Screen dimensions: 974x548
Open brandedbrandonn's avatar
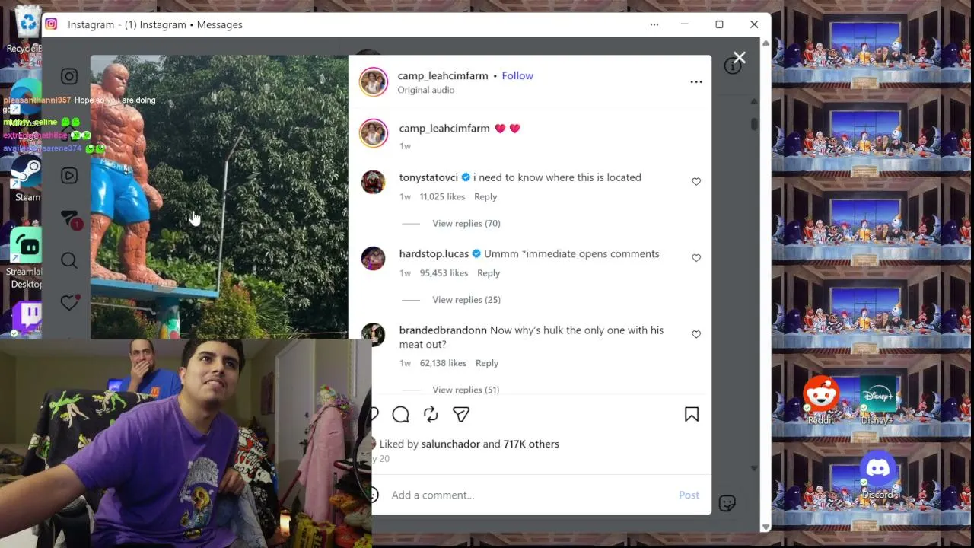click(373, 334)
